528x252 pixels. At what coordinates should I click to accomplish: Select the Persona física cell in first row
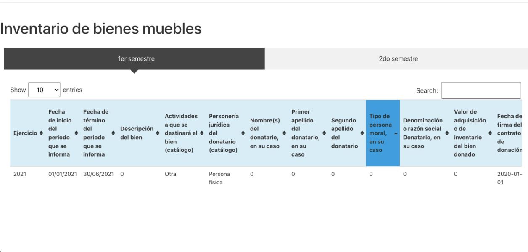click(219, 178)
